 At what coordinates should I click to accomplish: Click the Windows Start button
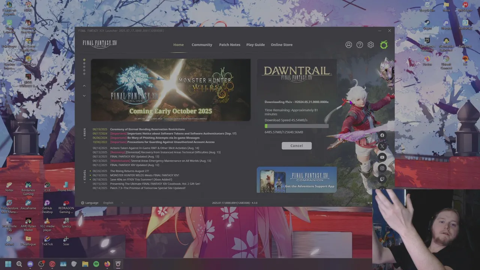point(8,264)
